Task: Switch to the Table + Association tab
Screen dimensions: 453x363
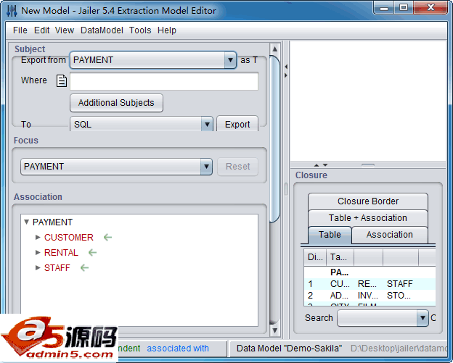Action: point(368,218)
